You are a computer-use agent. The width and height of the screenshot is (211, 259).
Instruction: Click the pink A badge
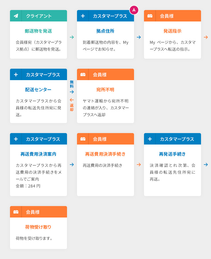pos(134,10)
